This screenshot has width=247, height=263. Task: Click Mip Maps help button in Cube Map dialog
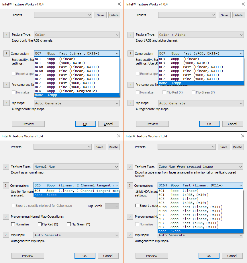click(x=130, y=235)
